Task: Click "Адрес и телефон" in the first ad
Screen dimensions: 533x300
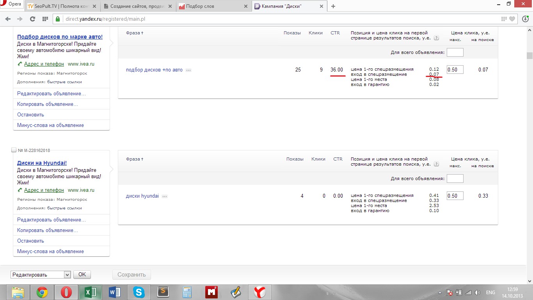Action: [44, 64]
